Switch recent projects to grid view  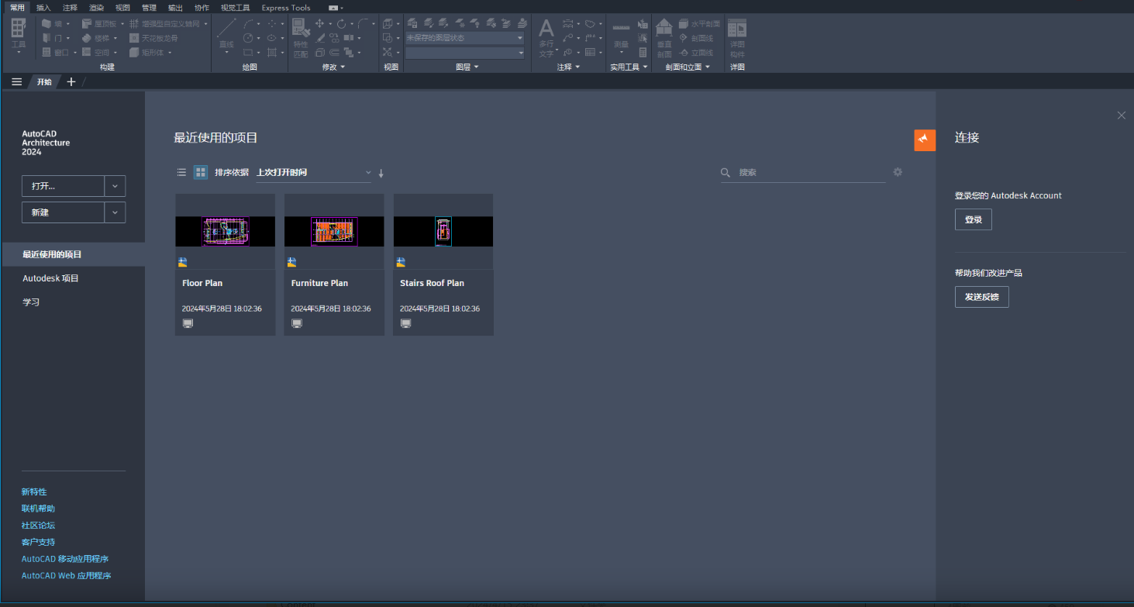tap(201, 172)
